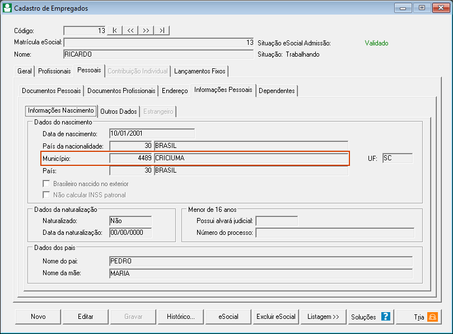The width and height of the screenshot is (453, 334).
Task: Click the blue help icon beside Soluções
Action: click(x=385, y=317)
